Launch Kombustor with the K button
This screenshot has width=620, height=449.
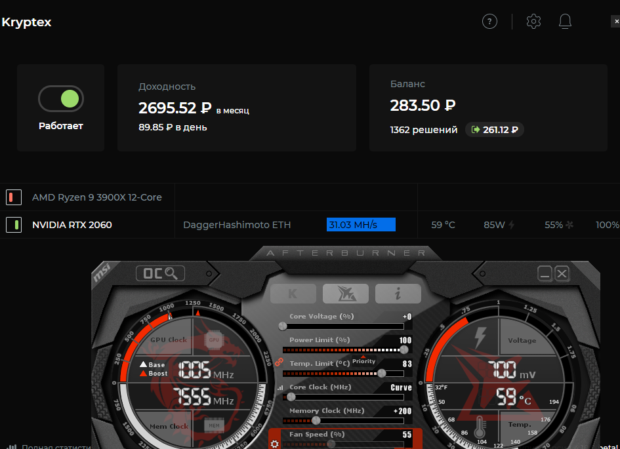[x=293, y=294]
